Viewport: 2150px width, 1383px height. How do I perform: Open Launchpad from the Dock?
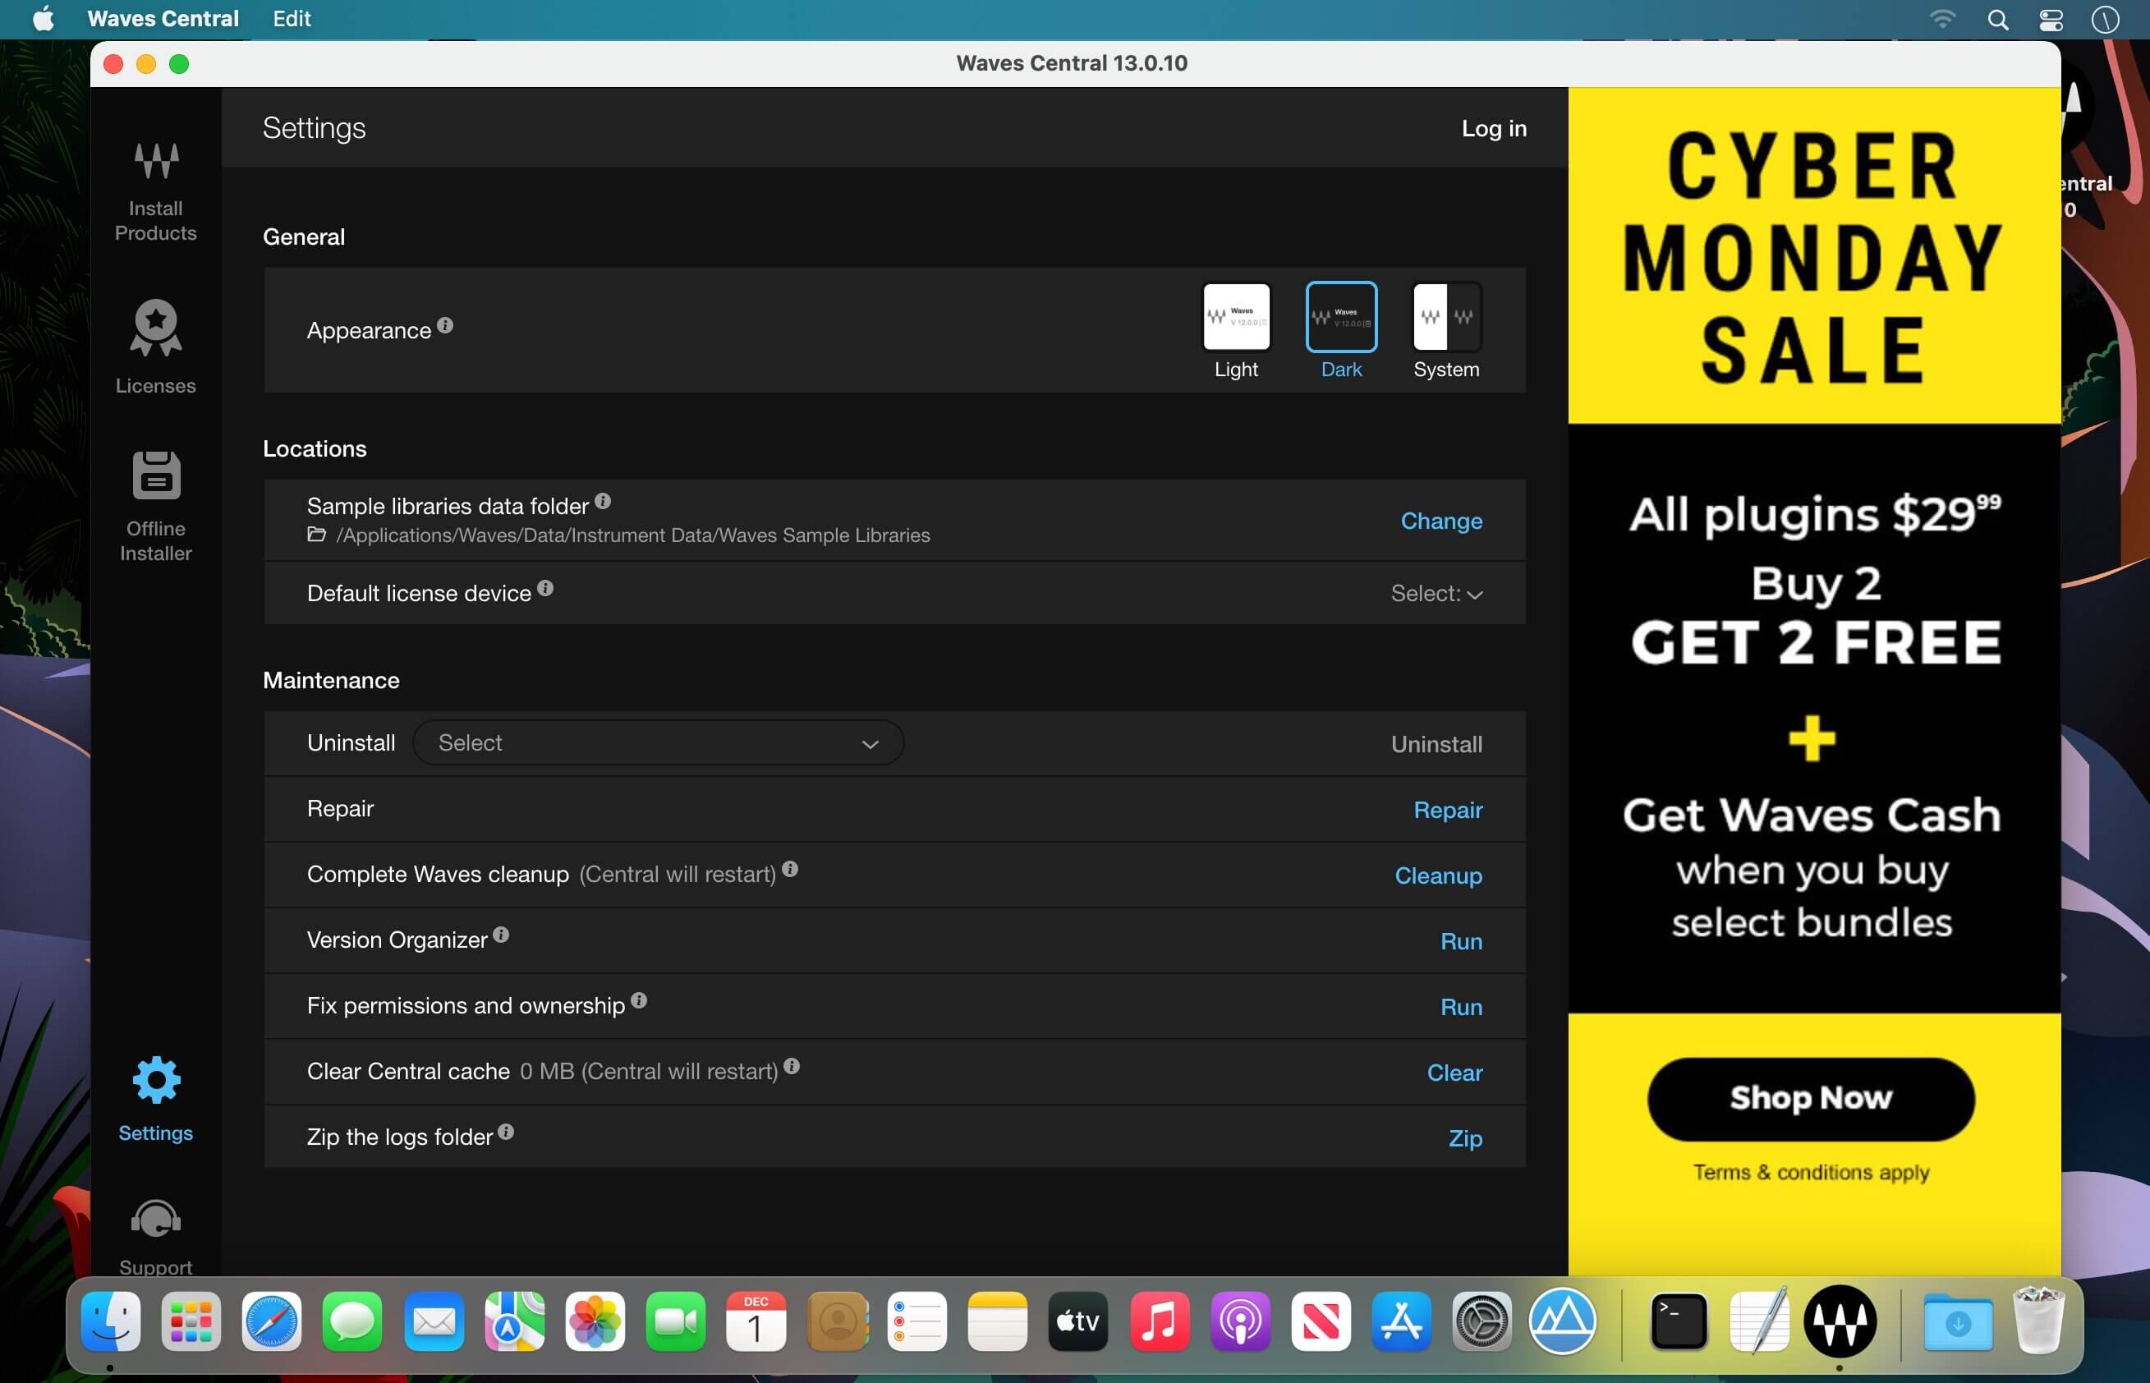click(191, 1321)
